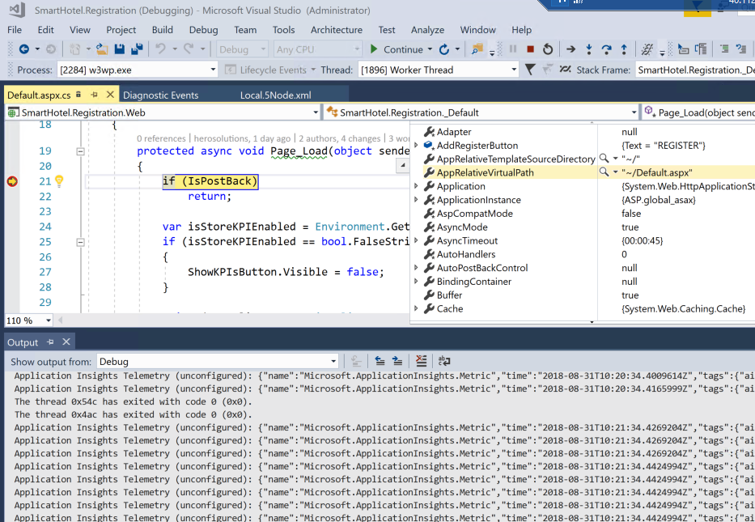Click the Refresh browser icon beside Continue
The image size is (755, 522).
click(x=444, y=49)
